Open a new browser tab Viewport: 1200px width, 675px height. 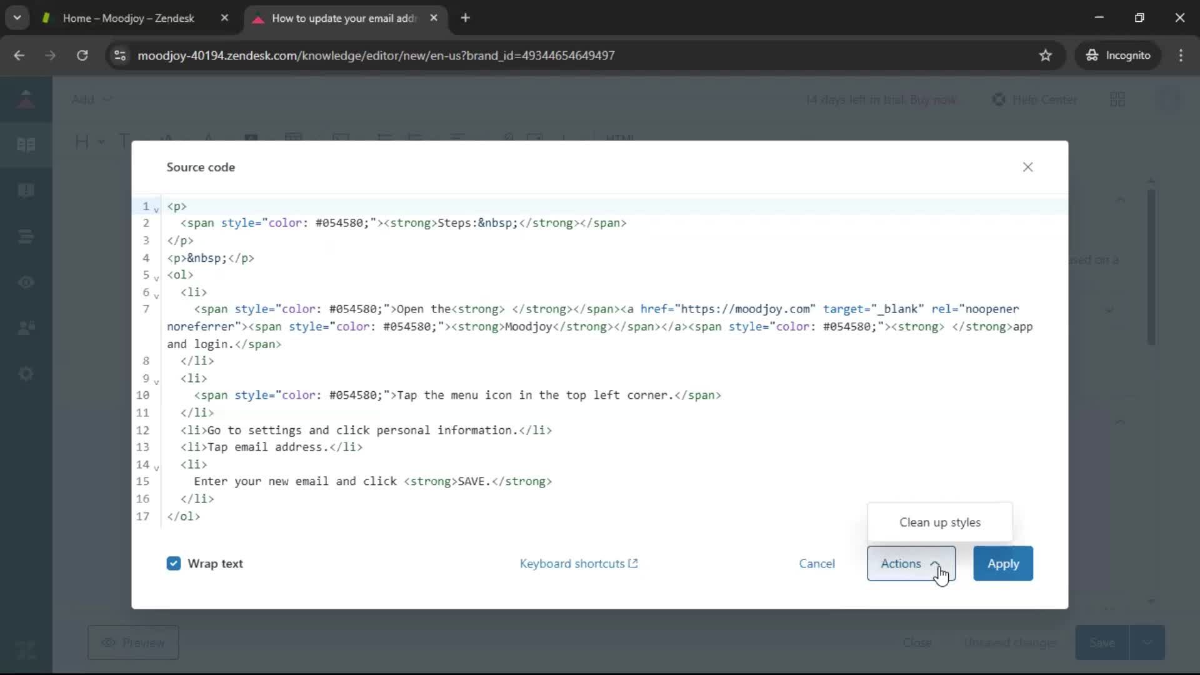[x=465, y=18]
